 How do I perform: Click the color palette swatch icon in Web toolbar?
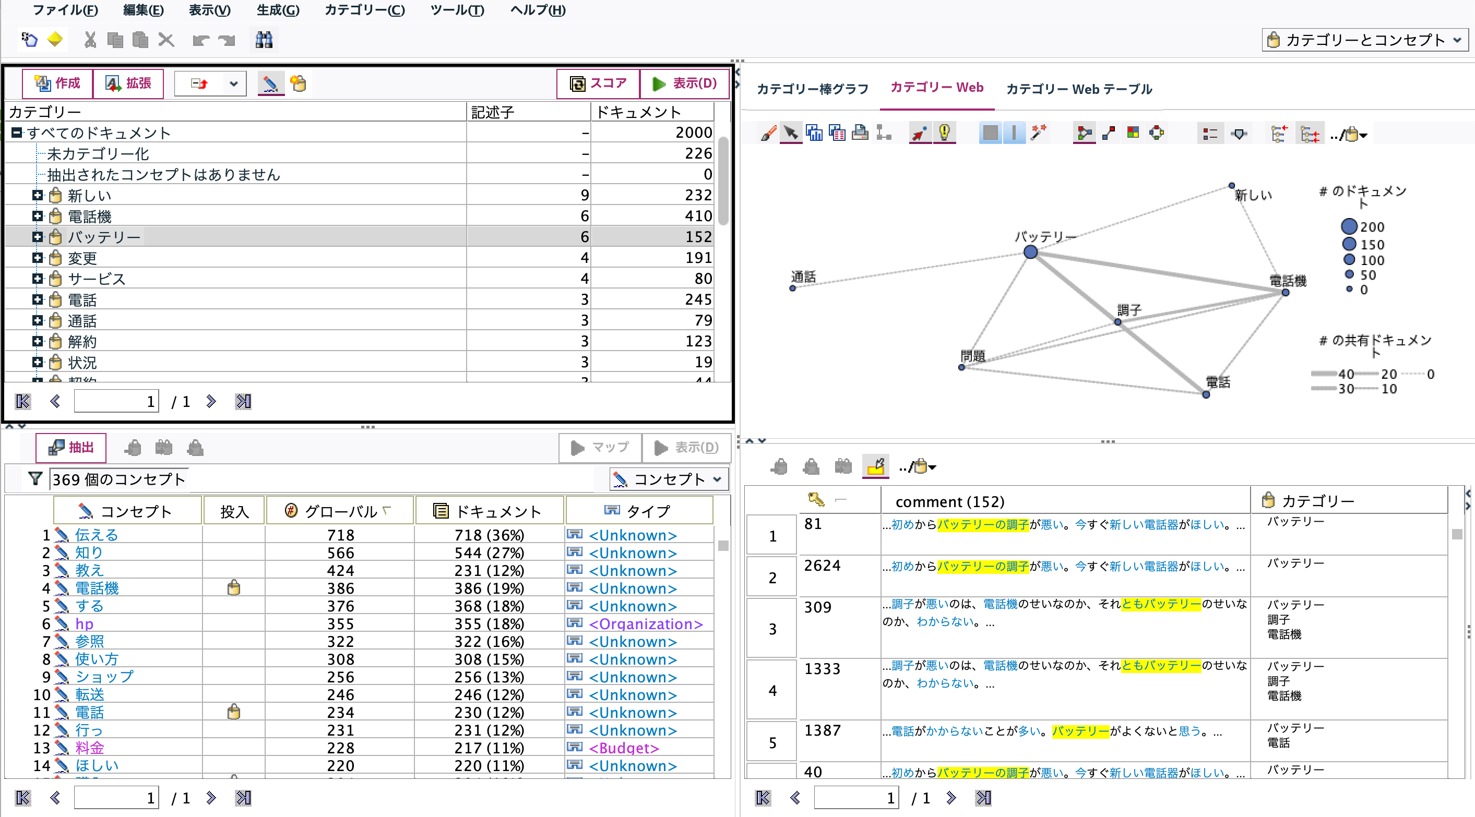pos(1134,133)
